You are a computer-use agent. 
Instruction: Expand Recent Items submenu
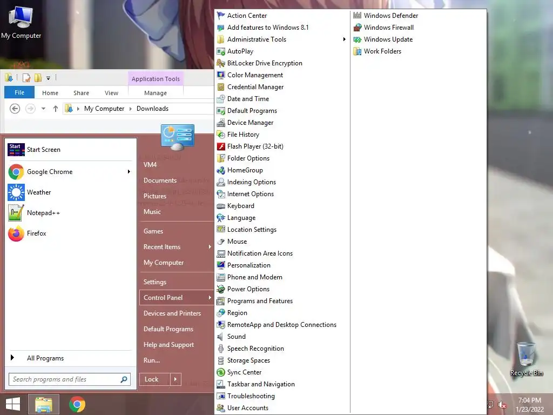pos(210,246)
